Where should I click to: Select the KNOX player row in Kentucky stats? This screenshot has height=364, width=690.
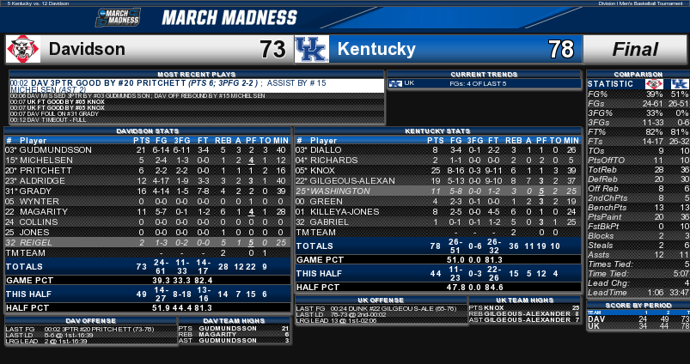438,171
